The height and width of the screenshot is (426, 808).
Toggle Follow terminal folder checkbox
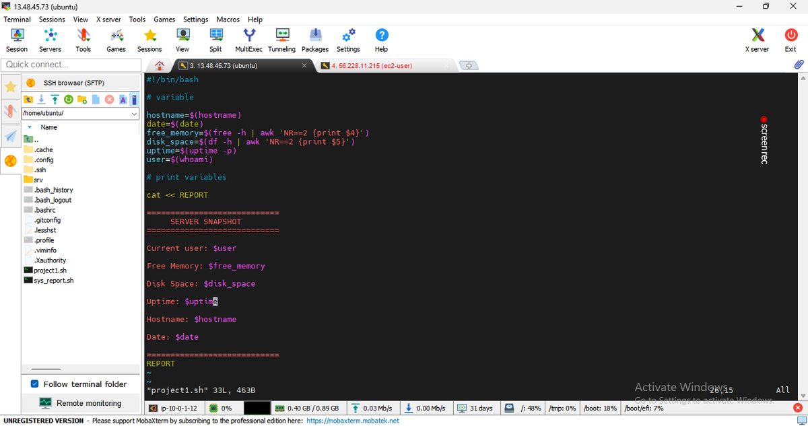pos(35,384)
